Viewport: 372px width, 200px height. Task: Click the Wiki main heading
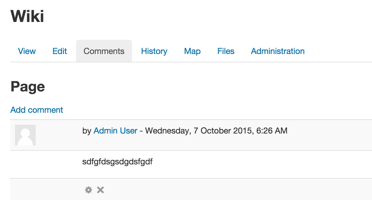pos(27,16)
